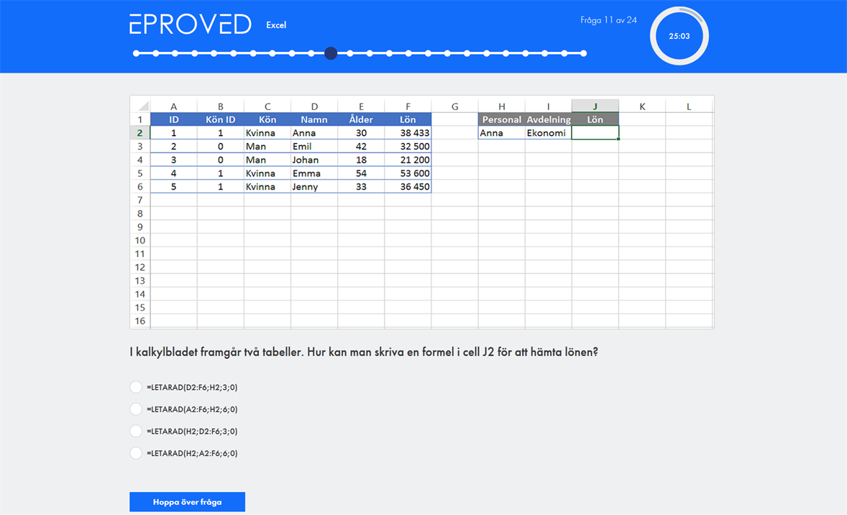Click the Namn header in the table

(314, 119)
